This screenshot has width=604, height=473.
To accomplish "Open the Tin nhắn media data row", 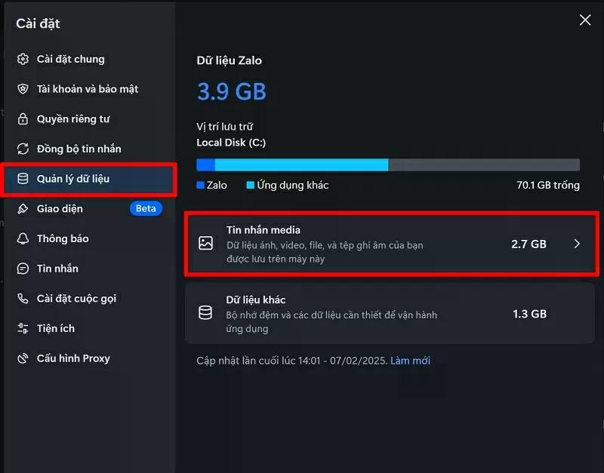I will point(362,244).
